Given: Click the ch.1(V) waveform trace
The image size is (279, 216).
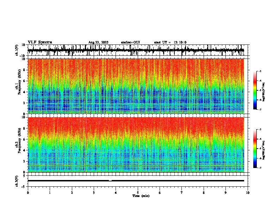Looking at the screenshot, I should (136, 50).
